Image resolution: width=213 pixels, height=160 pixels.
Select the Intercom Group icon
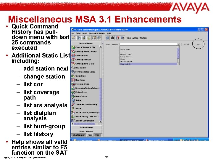click(x=73, y=84)
